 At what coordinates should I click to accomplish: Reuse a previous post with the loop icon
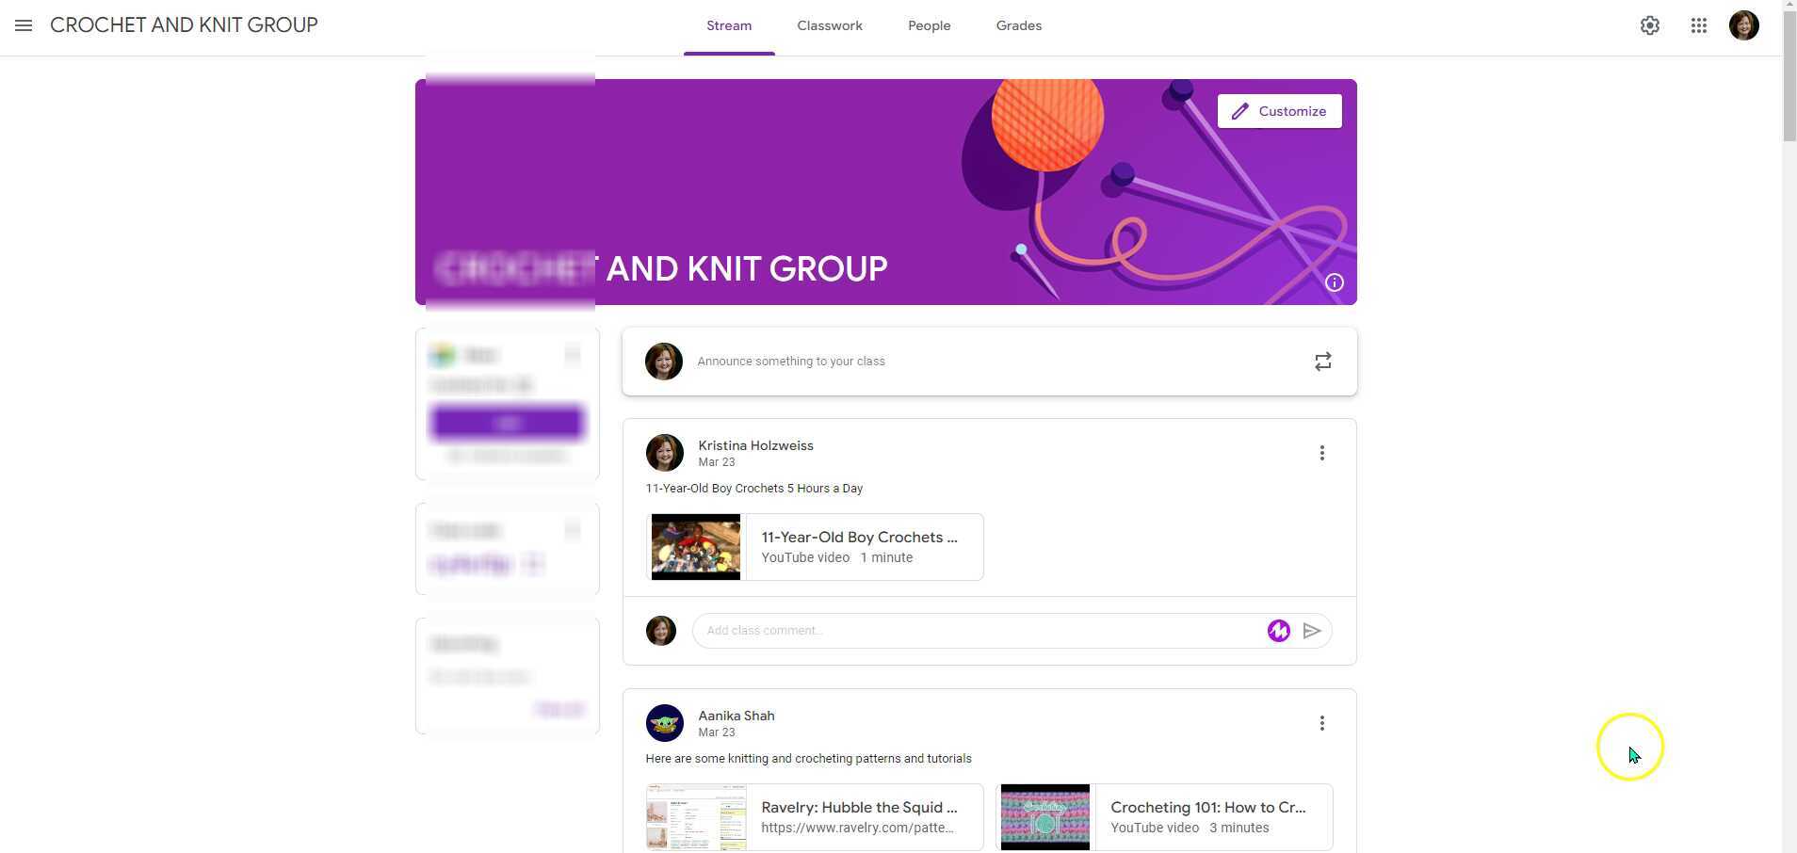(x=1322, y=361)
